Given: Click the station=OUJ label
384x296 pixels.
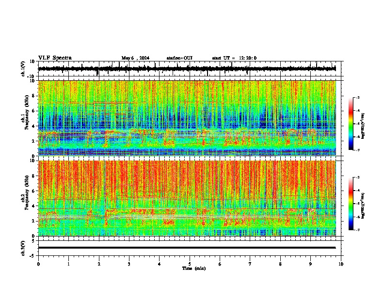Looking at the screenshot, I should pyautogui.click(x=179, y=58).
